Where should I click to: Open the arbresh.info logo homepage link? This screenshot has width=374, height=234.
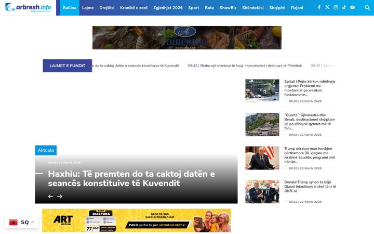click(28, 7)
